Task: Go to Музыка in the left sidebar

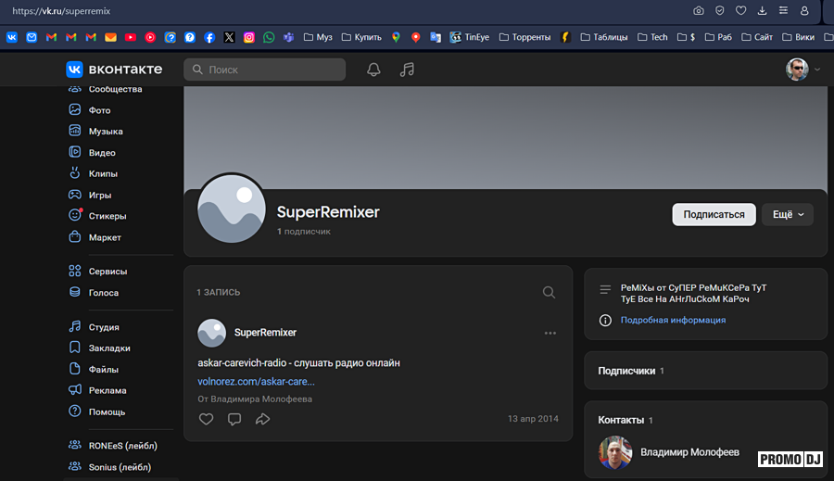Action: pos(106,132)
